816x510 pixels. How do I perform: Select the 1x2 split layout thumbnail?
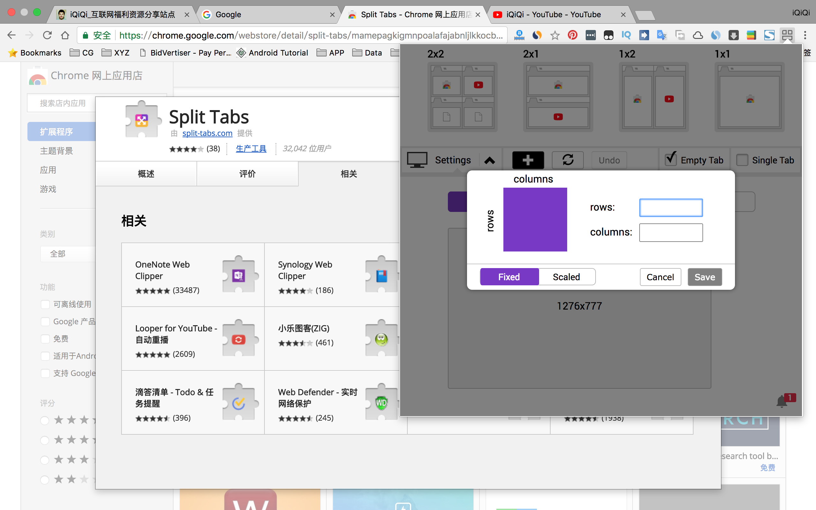654,97
